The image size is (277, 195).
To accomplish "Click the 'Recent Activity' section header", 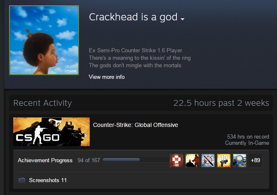I will coord(43,103).
